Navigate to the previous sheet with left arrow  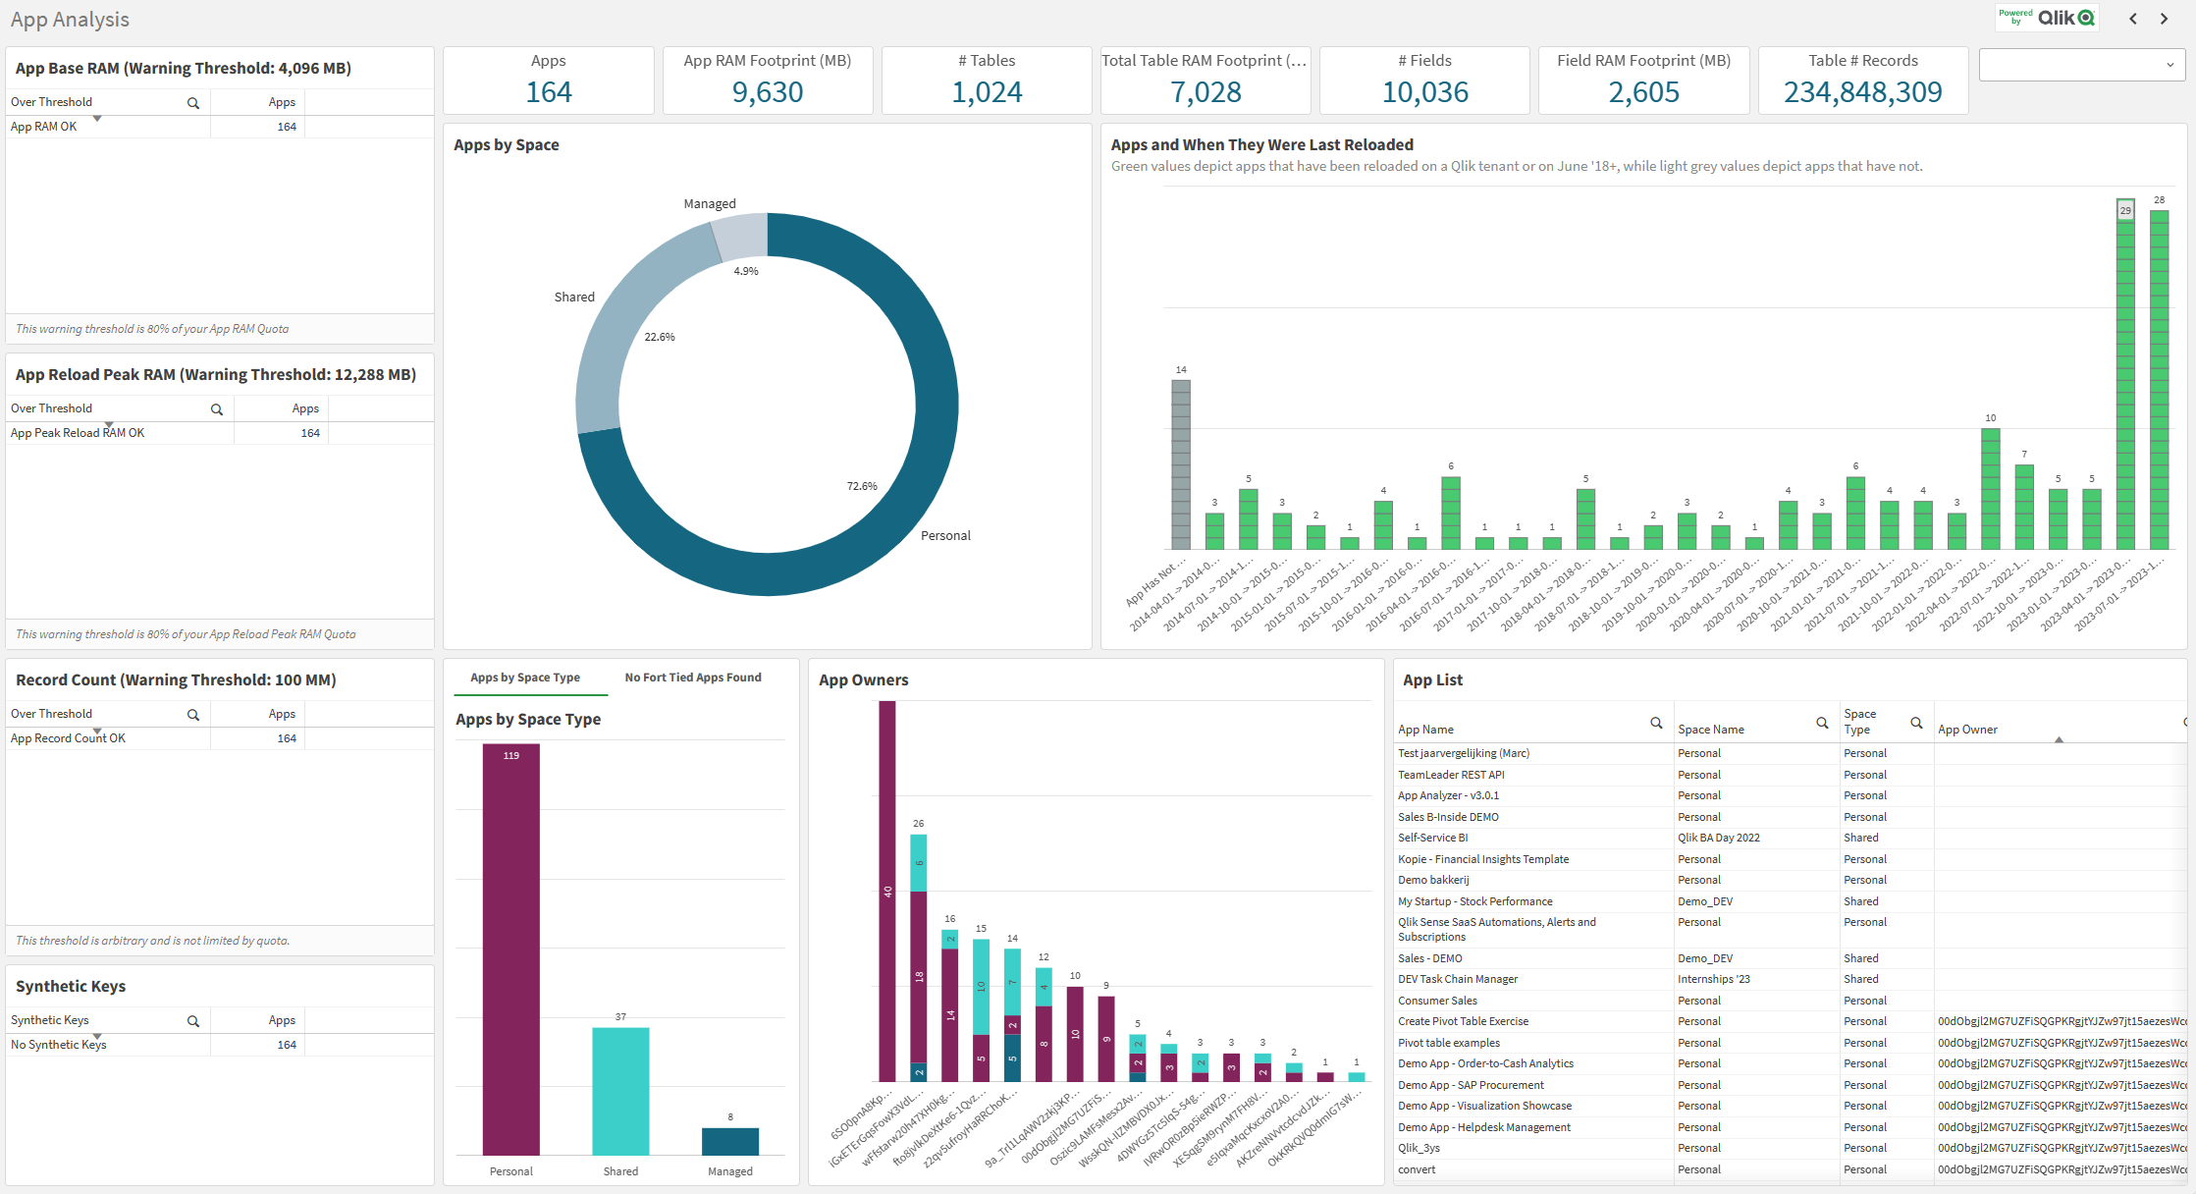click(2132, 19)
